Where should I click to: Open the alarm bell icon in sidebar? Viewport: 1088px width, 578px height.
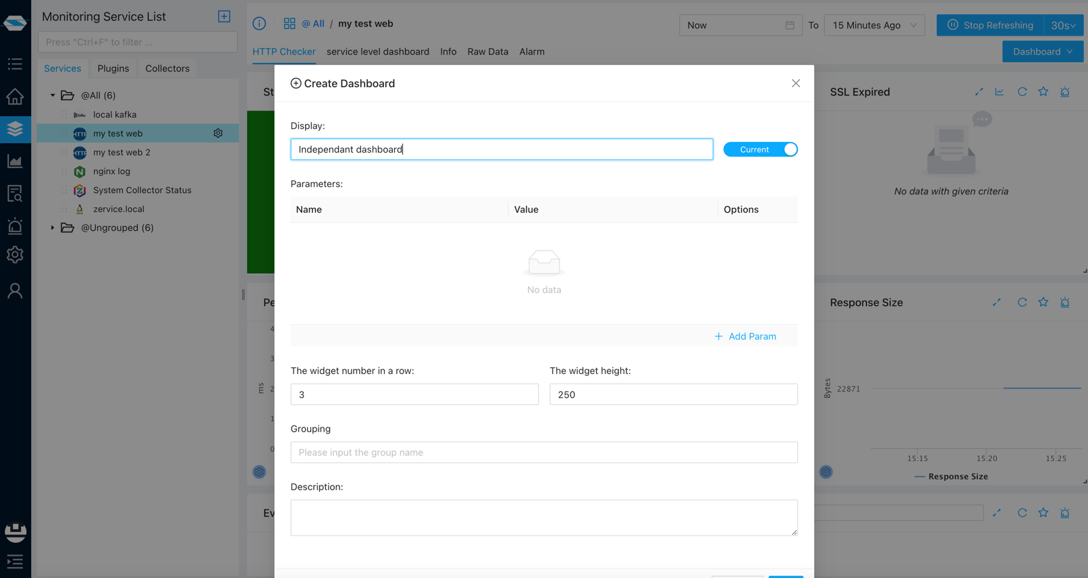click(x=15, y=226)
